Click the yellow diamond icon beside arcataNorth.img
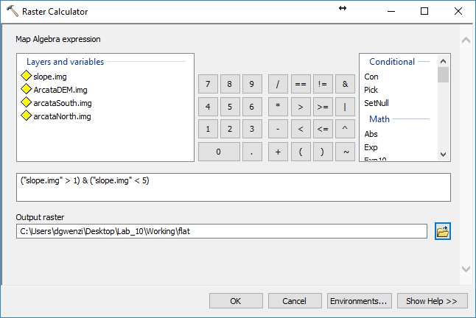The width and height of the screenshot is (476, 318). pos(27,116)
